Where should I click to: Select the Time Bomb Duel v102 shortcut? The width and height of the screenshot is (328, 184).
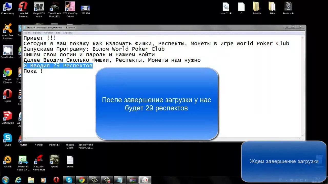[x=54, y=10]
